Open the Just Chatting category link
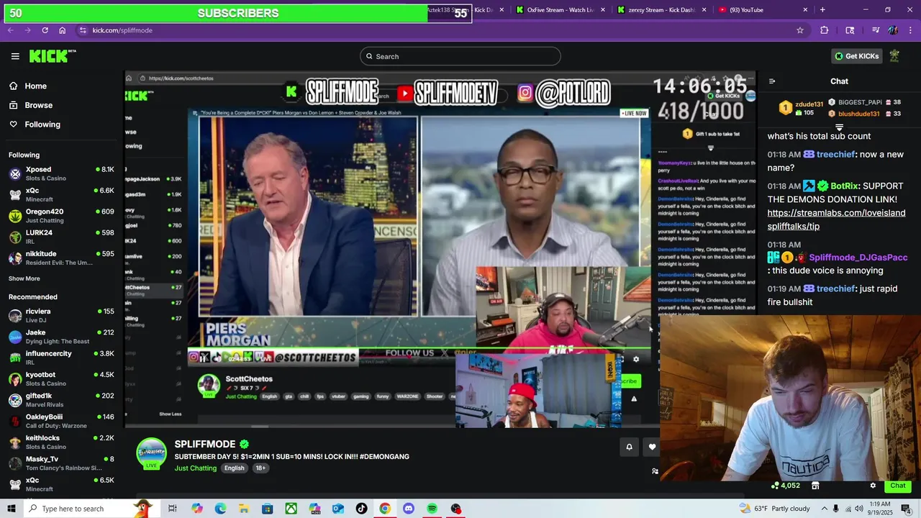The height and width of the screenshot is (518, 921). point(196,468)
